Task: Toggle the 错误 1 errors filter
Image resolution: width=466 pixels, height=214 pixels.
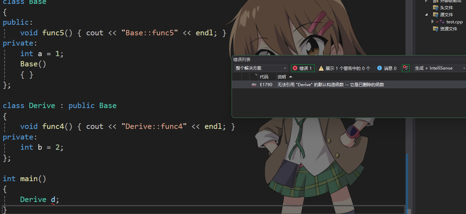Action: click(x=303, y=68)
